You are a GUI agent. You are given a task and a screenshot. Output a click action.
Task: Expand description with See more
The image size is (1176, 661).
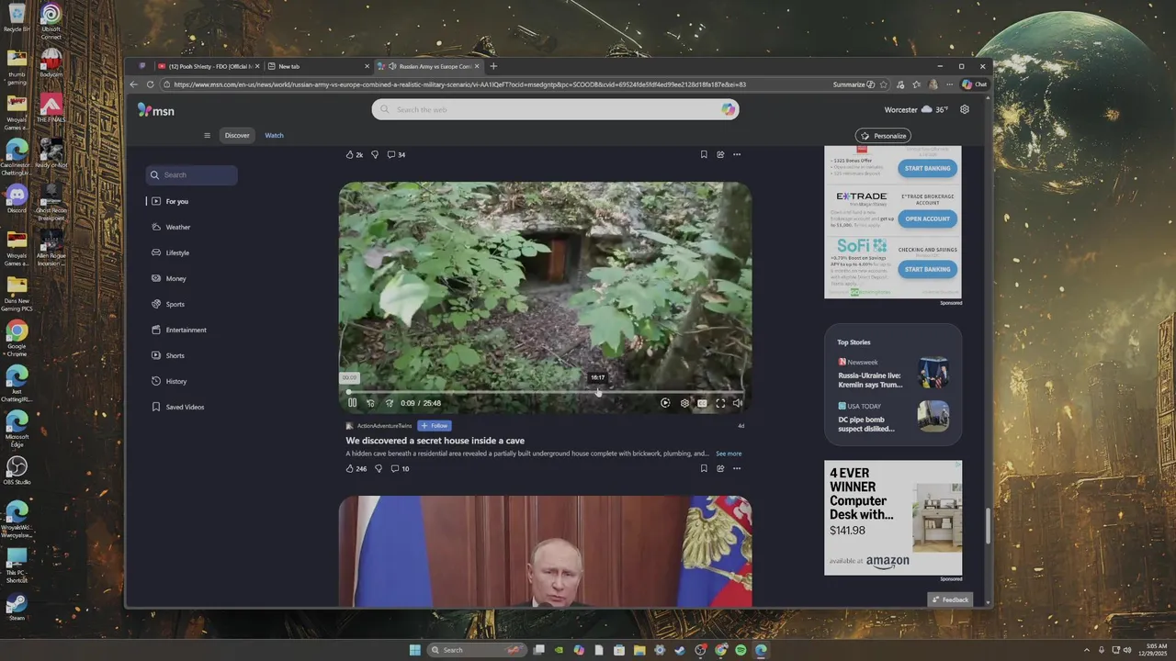[729, 454]
